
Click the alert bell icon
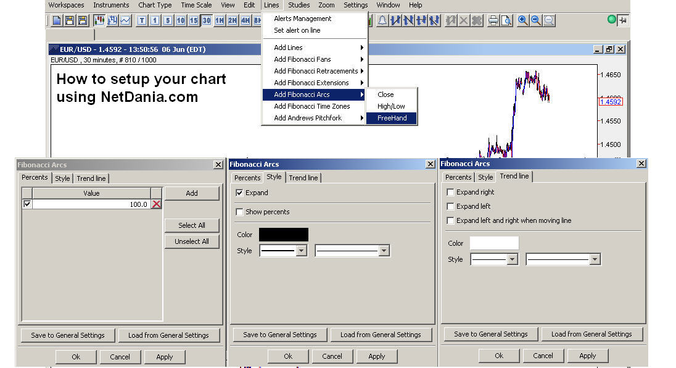[382, 20]
